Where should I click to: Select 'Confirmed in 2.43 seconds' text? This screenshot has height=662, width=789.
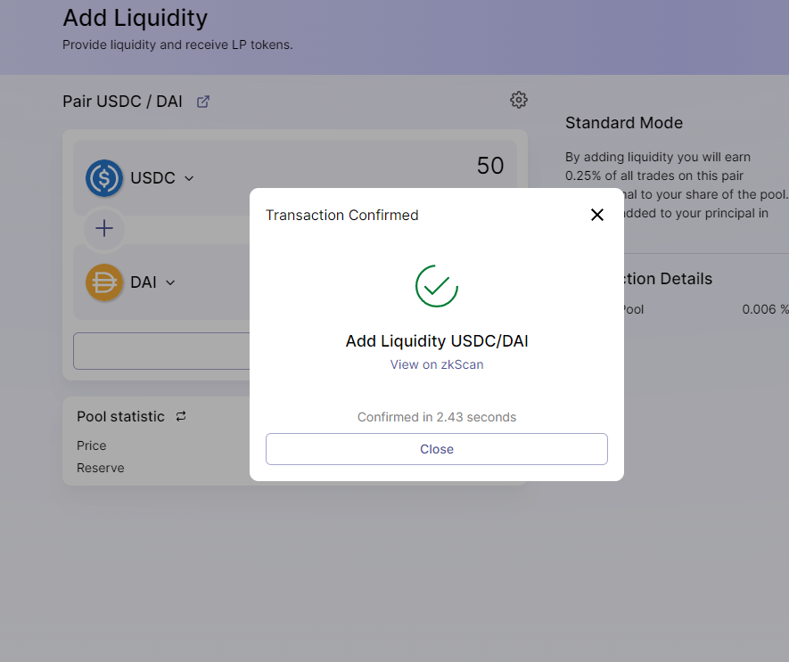(x=436, y=417)
